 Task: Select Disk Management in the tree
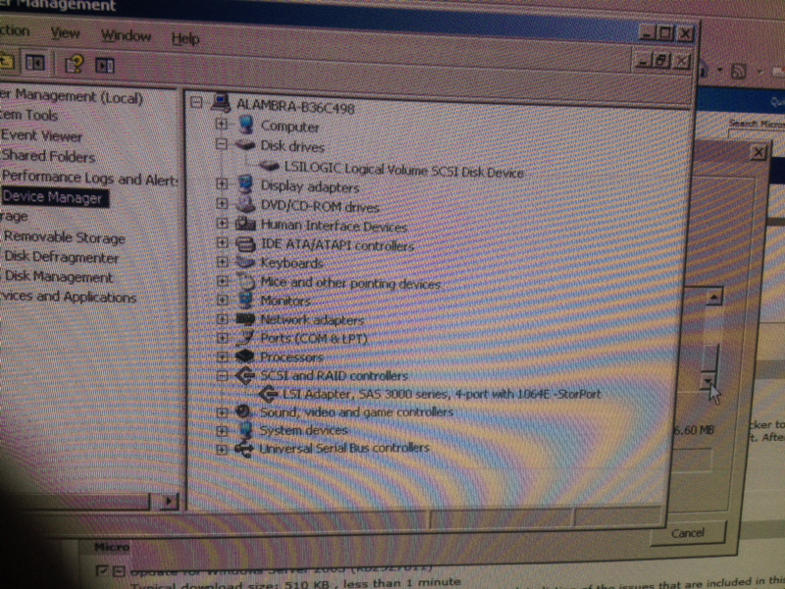58,277
